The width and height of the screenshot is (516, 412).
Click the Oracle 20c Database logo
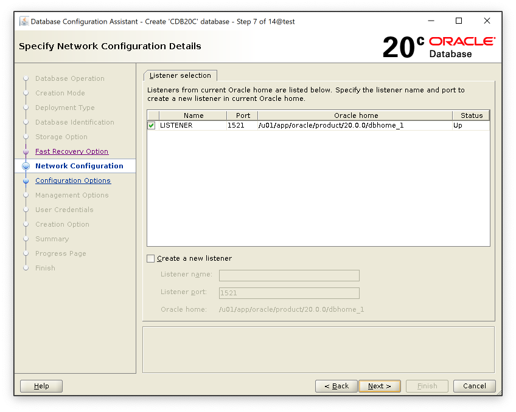click(x=439, y=47)
